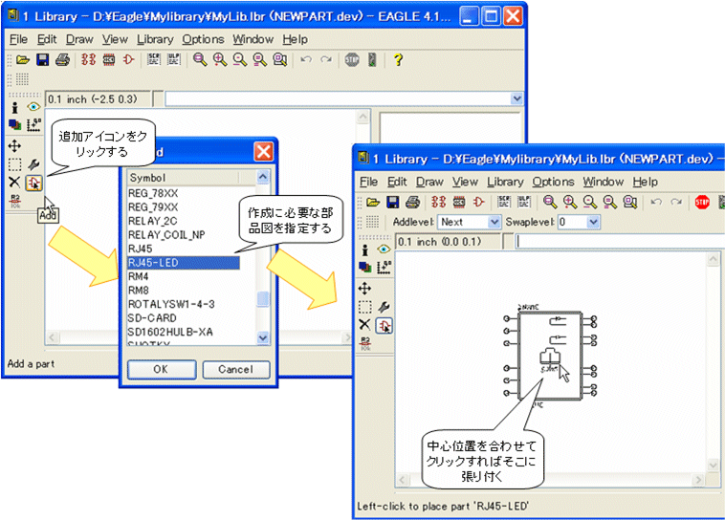Open Window menu in right window

pyautogui.click(x=603, y=182)
